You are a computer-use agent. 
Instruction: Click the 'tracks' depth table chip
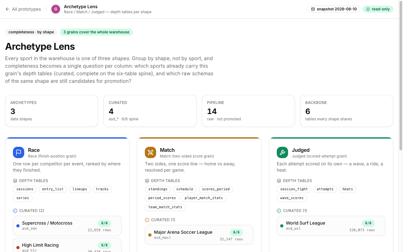point(102,189)
